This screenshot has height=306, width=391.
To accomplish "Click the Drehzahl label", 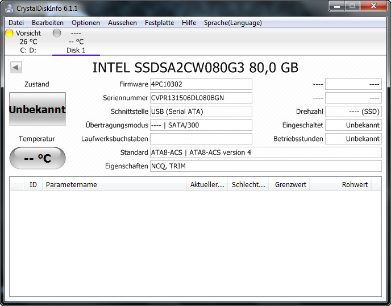I will pyautogui.click(x=310, y=111).
